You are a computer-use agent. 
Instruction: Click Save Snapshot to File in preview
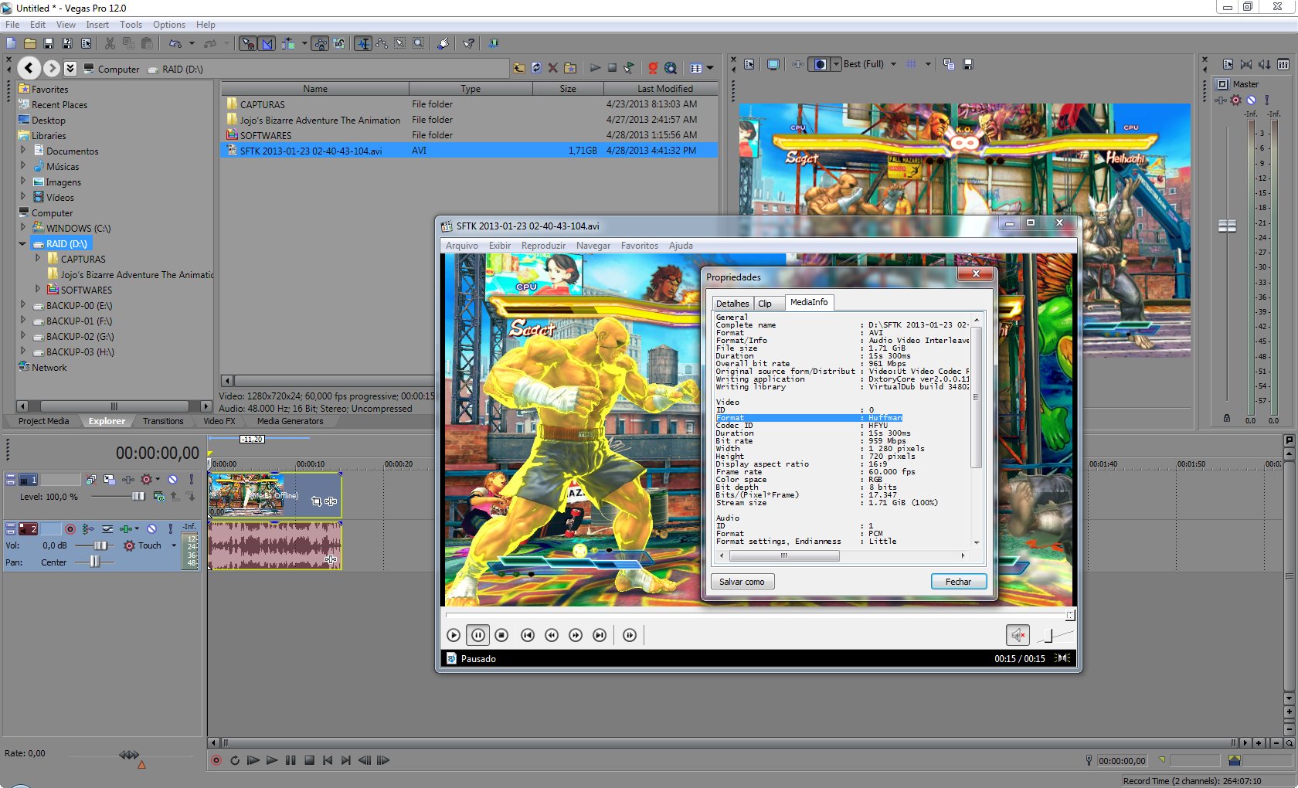968,65
